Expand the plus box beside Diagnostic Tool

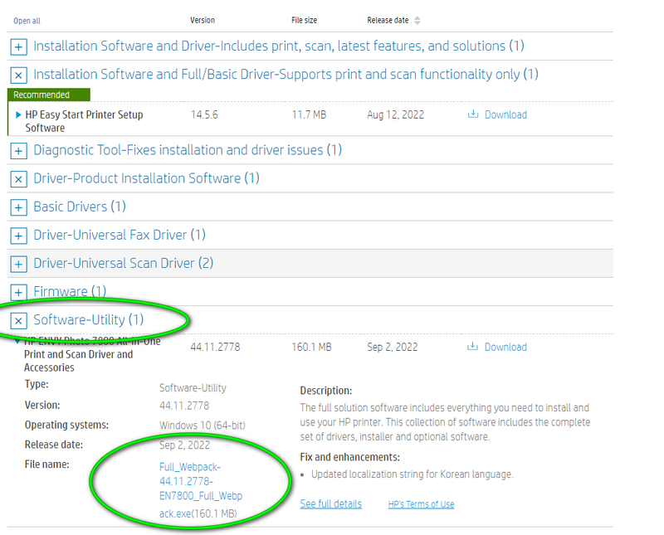(18, 151)
